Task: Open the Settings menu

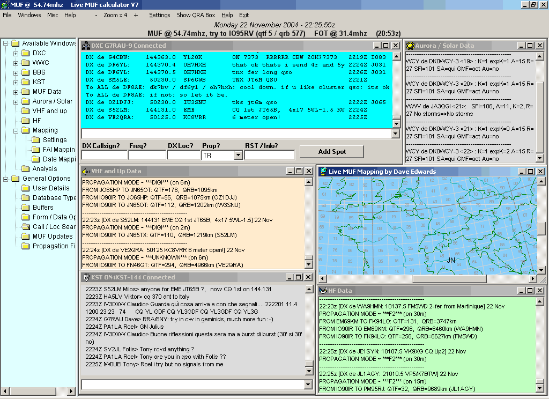Action: tap(159, 15)
